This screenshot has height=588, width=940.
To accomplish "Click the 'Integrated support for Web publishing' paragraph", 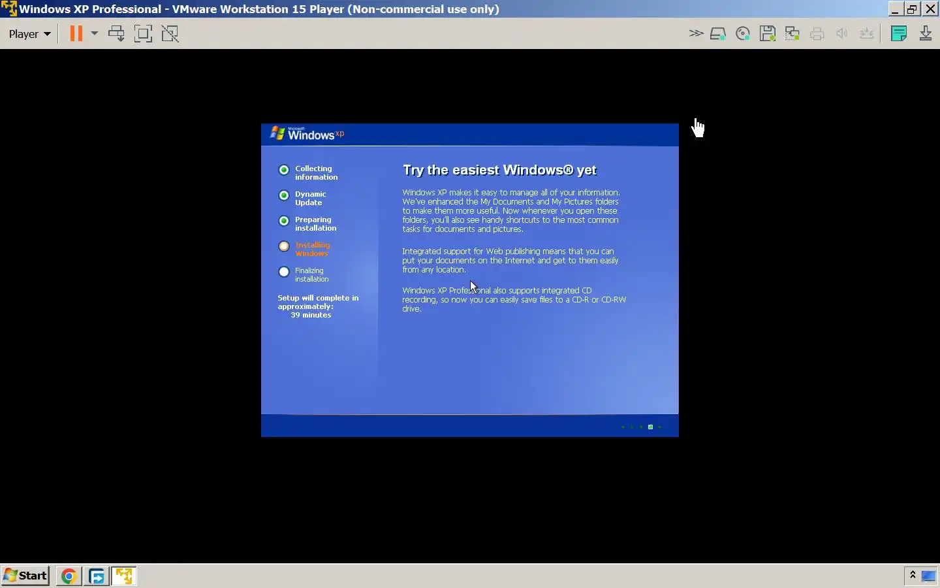I will coord(510,260).
